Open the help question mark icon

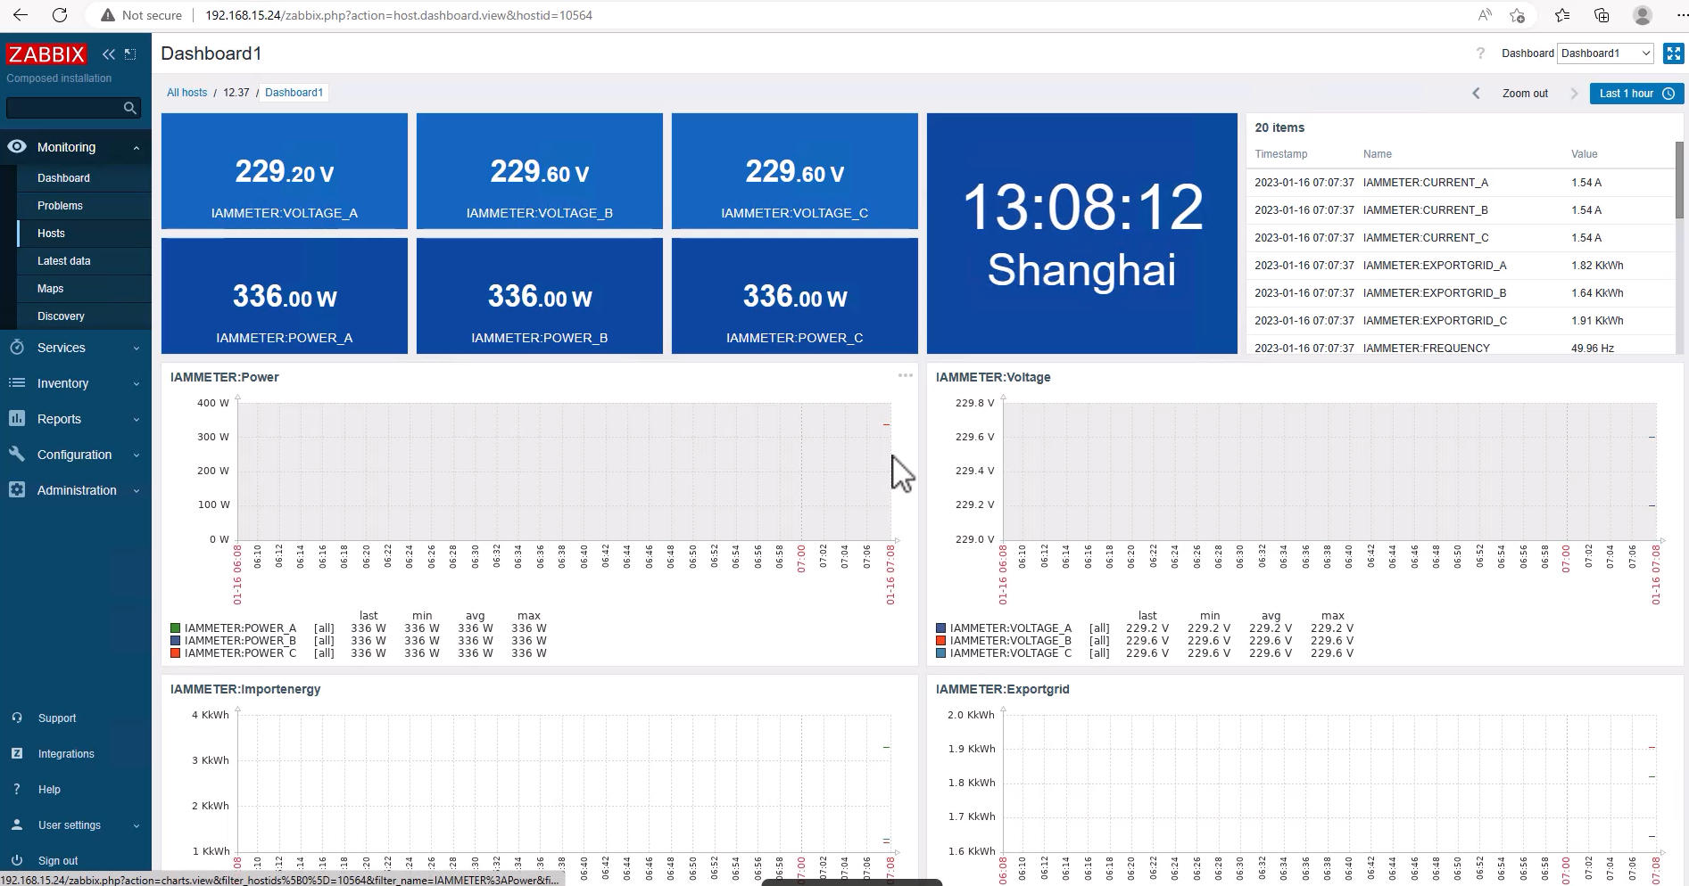[x=1480, y=53]
